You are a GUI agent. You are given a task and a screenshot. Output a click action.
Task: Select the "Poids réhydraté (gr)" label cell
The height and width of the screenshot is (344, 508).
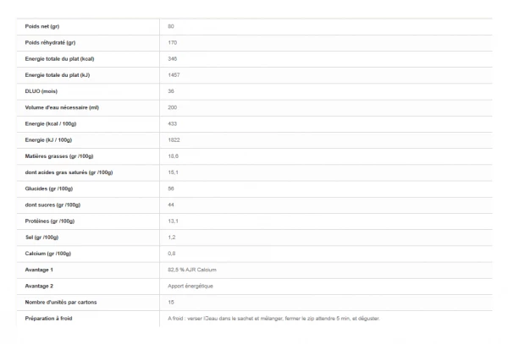(x=51, y=42)
